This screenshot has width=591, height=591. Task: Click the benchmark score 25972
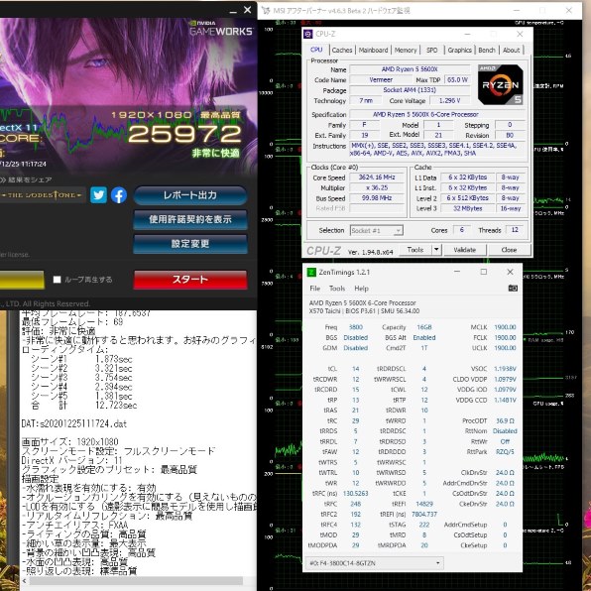pyautogui.click(x=184, y=134)
